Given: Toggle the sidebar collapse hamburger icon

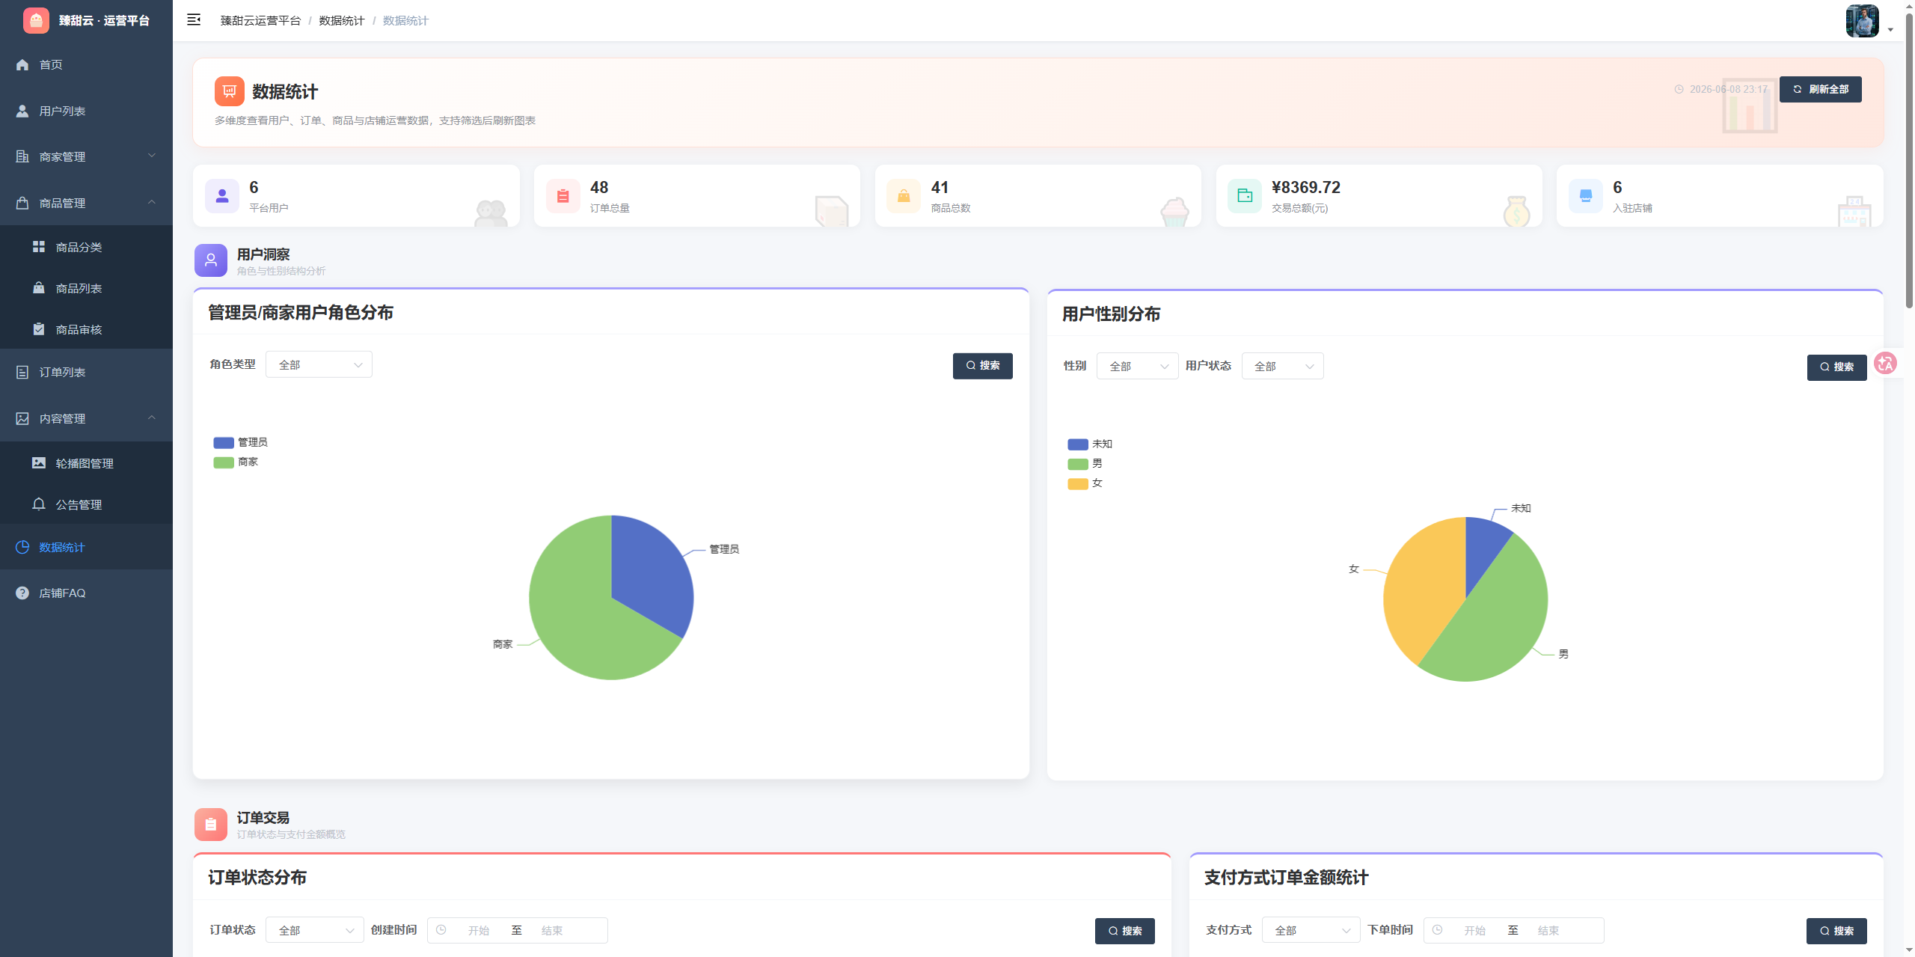Looking at the screenshot, I should tap(194, 20).
